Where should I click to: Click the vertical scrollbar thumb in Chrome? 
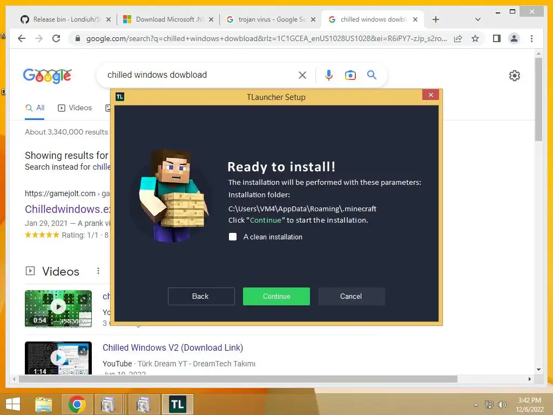538,99
